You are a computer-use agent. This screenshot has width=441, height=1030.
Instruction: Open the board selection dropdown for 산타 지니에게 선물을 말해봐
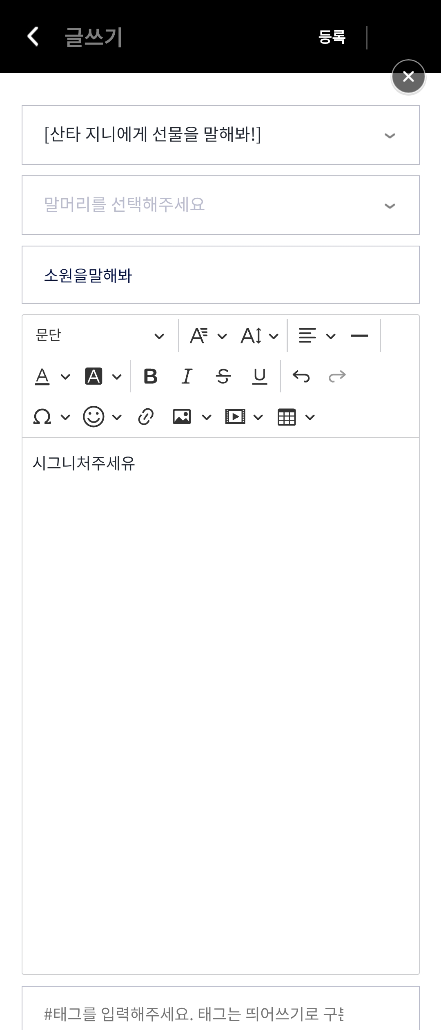(220, 135)
